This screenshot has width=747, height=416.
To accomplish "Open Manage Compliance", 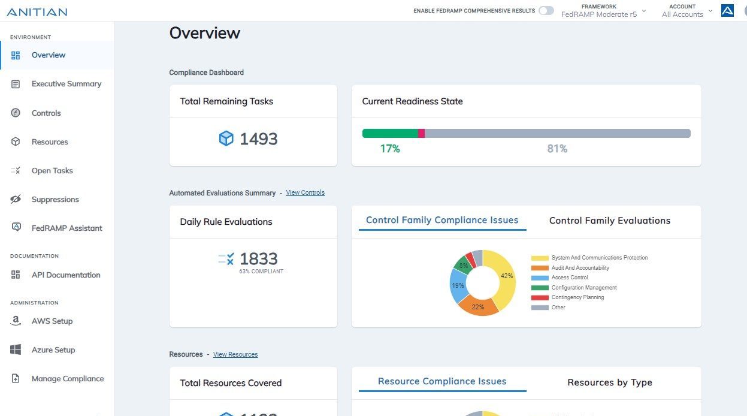I will pos(57,379).
